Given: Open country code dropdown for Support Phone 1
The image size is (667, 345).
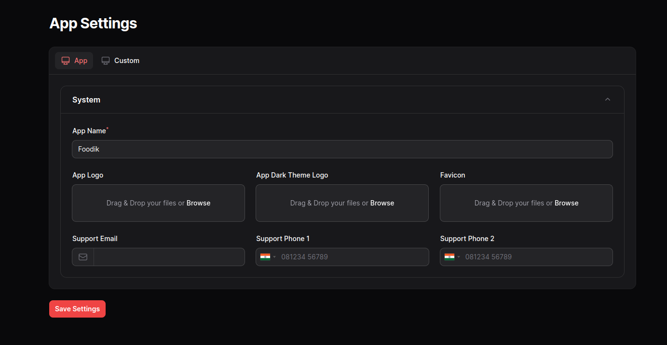Looking at the screenshot, I should coord(268,256).
